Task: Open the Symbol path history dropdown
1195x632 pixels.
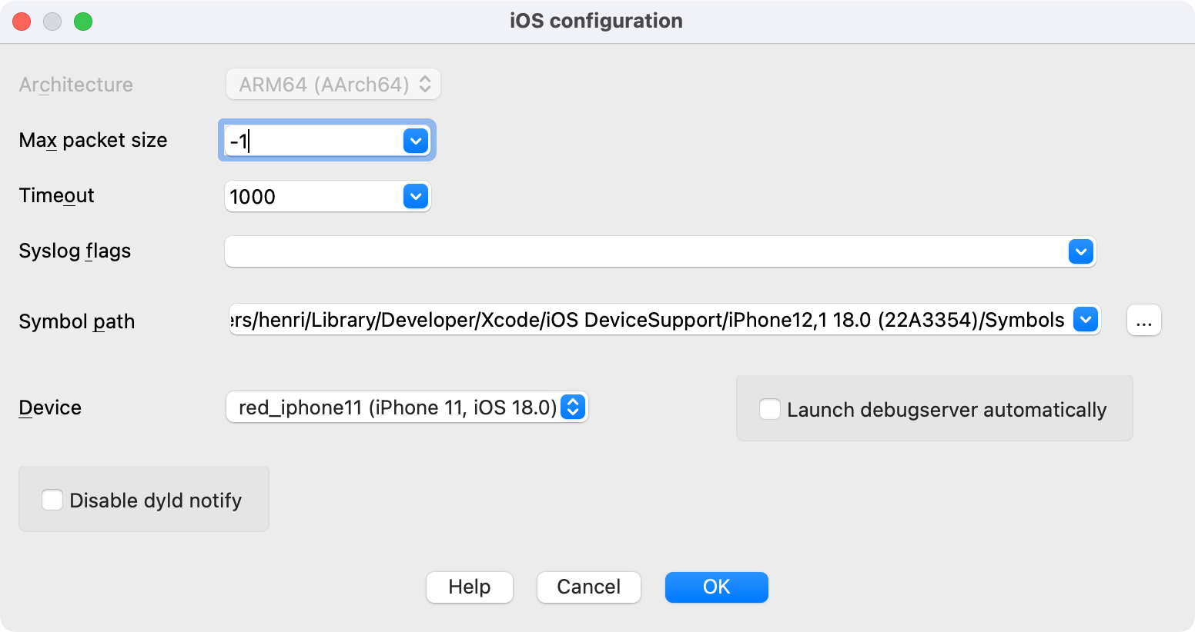Action: click(x=1086, y=320)
